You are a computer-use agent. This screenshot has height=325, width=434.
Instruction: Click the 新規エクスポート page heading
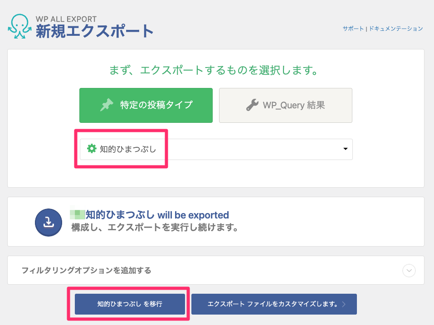click(95, 31)
